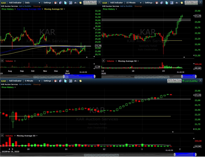Remove the Volume panel in the Daily chart
205x157 pixels.
coord(2,61)
